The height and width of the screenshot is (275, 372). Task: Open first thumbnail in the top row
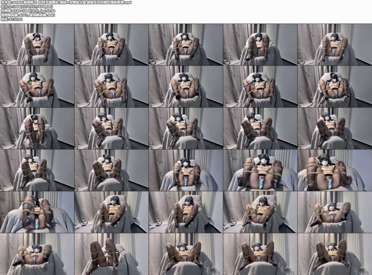click(37, 45)
